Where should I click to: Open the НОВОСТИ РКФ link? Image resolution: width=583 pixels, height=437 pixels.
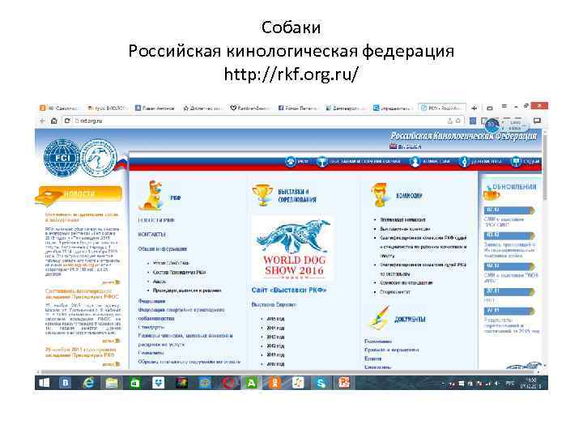pyautogui.click(x=156, y=220)
